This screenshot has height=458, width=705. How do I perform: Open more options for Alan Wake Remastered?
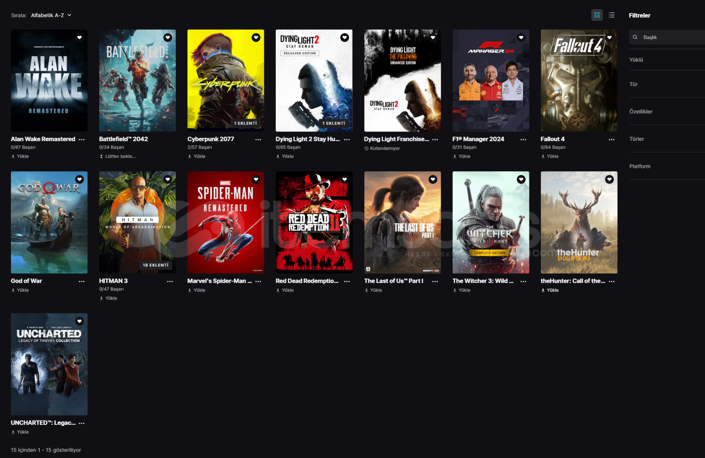pyautogui.click(x=82, y=140)
